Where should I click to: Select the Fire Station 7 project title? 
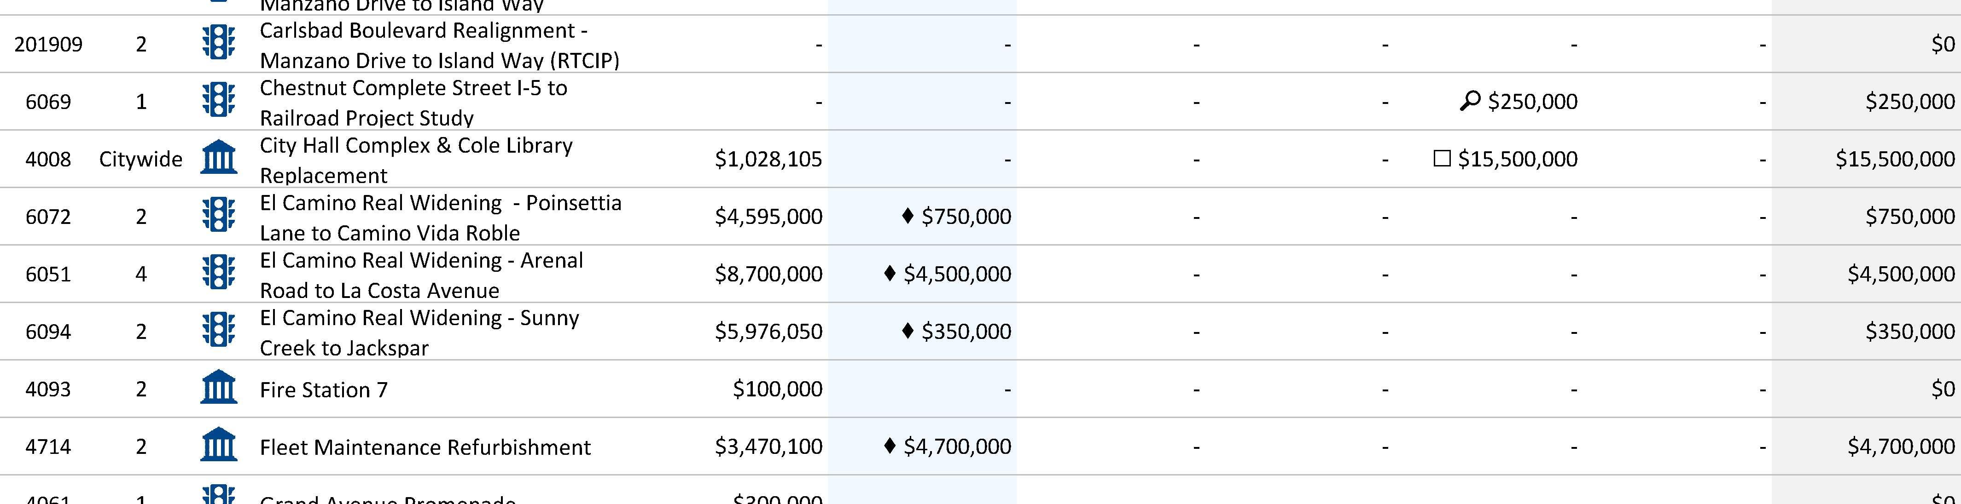pos(324,390)
